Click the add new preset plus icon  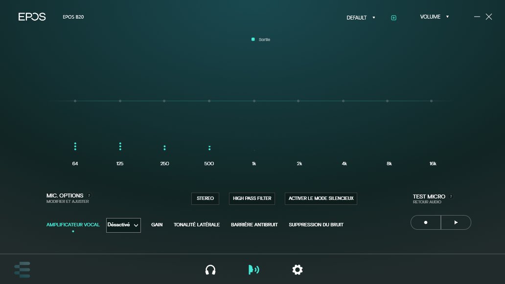point(393,18)
